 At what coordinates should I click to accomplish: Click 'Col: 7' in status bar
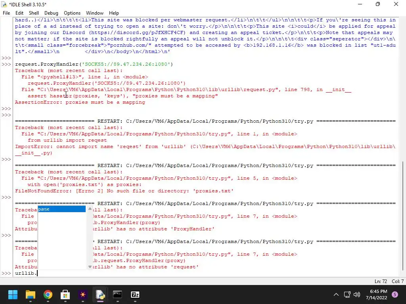coord(397,281)
